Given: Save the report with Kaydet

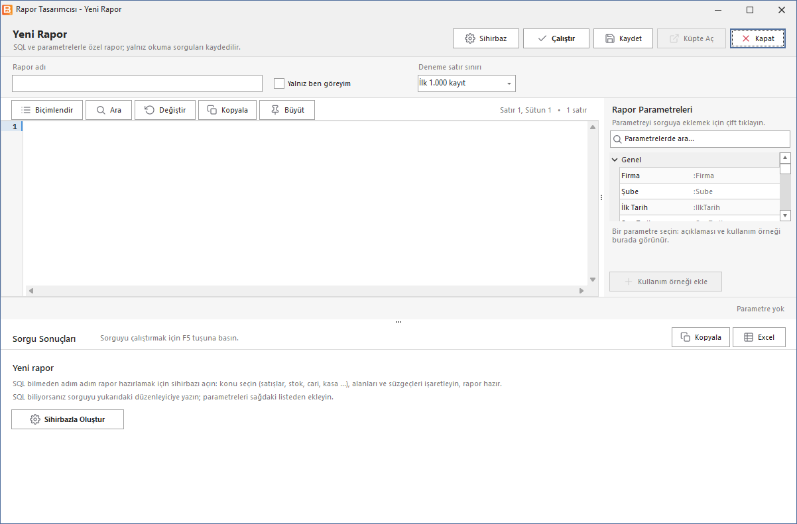Looking at the screenshot, I should (x=623, y=38).
